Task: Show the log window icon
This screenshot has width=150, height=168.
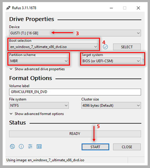Action: [39, 146]
